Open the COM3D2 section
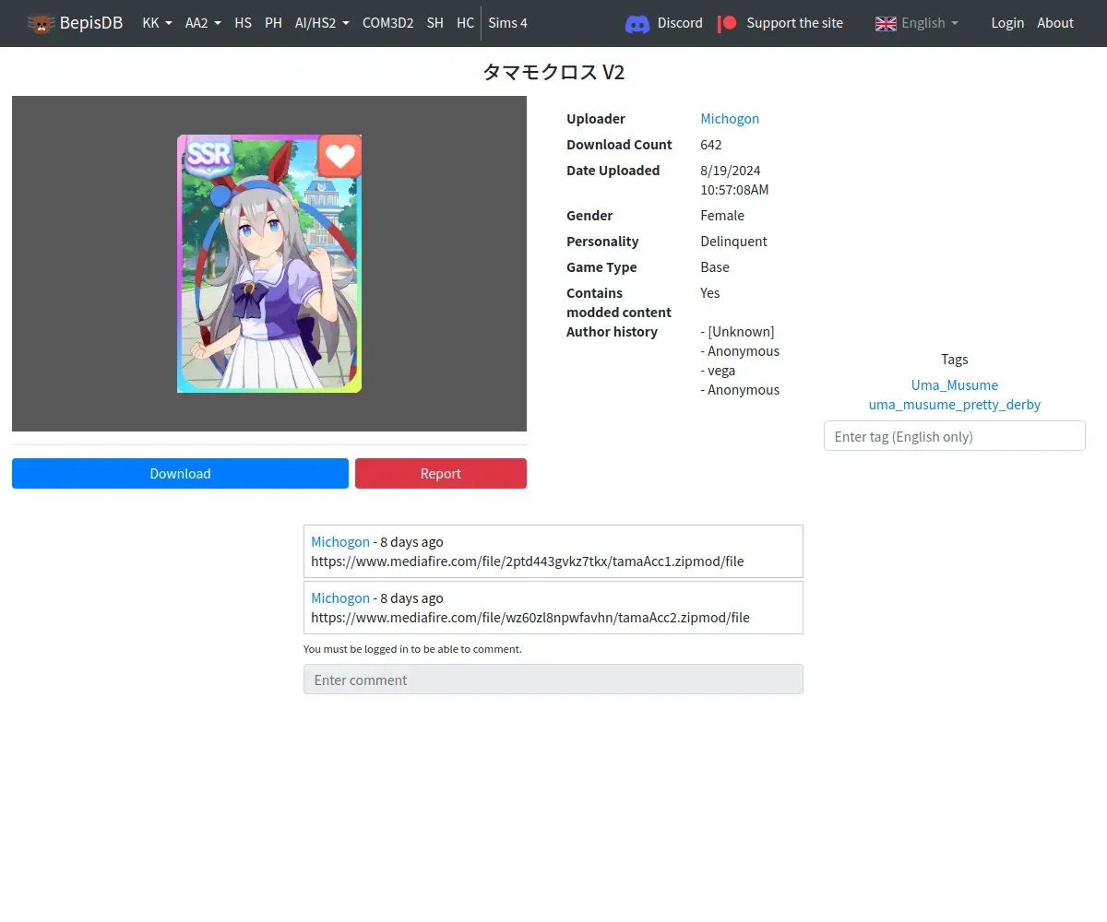Screen dimensions: 1107x922 [387, 23]
